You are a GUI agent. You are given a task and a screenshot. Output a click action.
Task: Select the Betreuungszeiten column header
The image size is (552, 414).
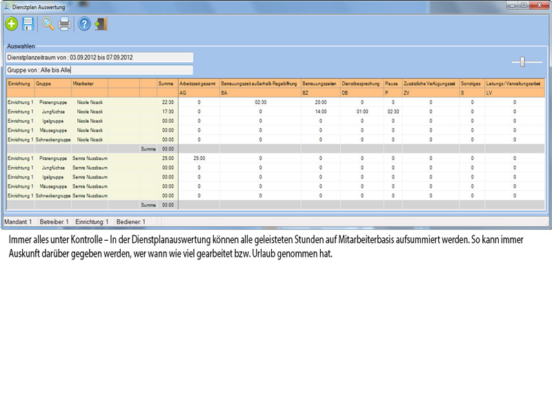click(x=320, y=83)
